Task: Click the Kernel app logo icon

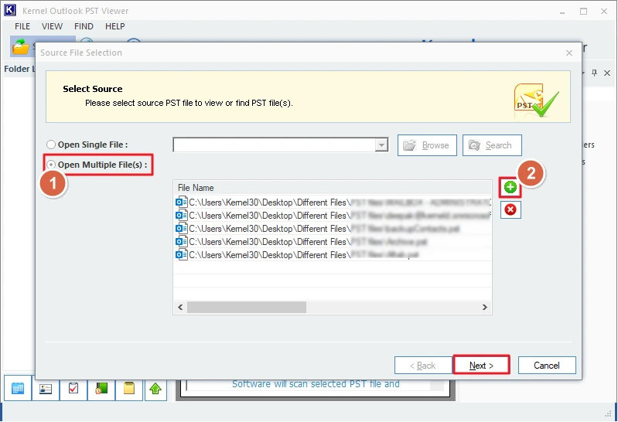Action: (10, 10)
